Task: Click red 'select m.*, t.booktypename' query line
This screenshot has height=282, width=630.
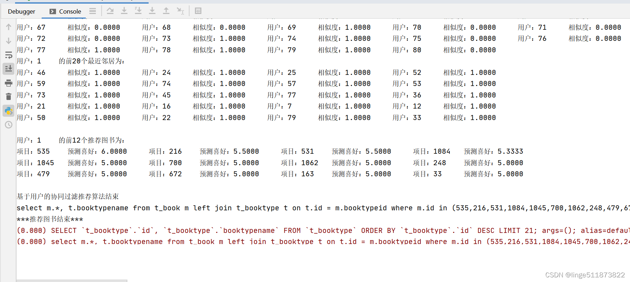Action: [323, 242]
